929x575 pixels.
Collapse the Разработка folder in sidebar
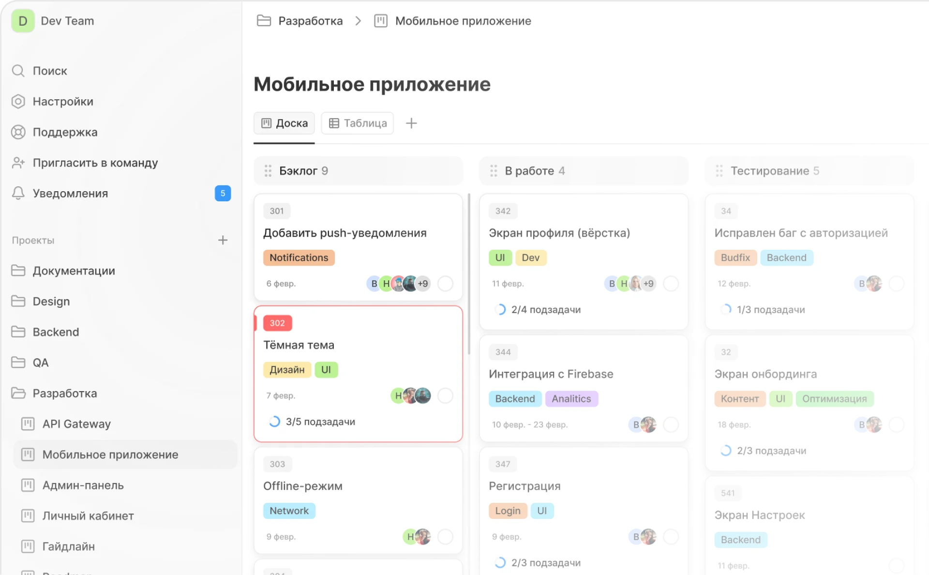click(x=18, y=393)
